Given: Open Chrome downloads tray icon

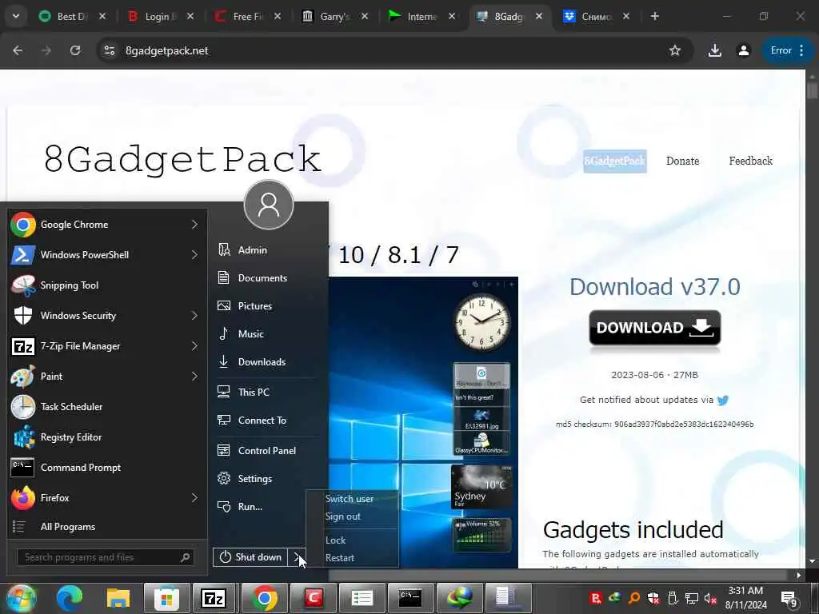Looking at the screenshot, I should click(714, 50).
